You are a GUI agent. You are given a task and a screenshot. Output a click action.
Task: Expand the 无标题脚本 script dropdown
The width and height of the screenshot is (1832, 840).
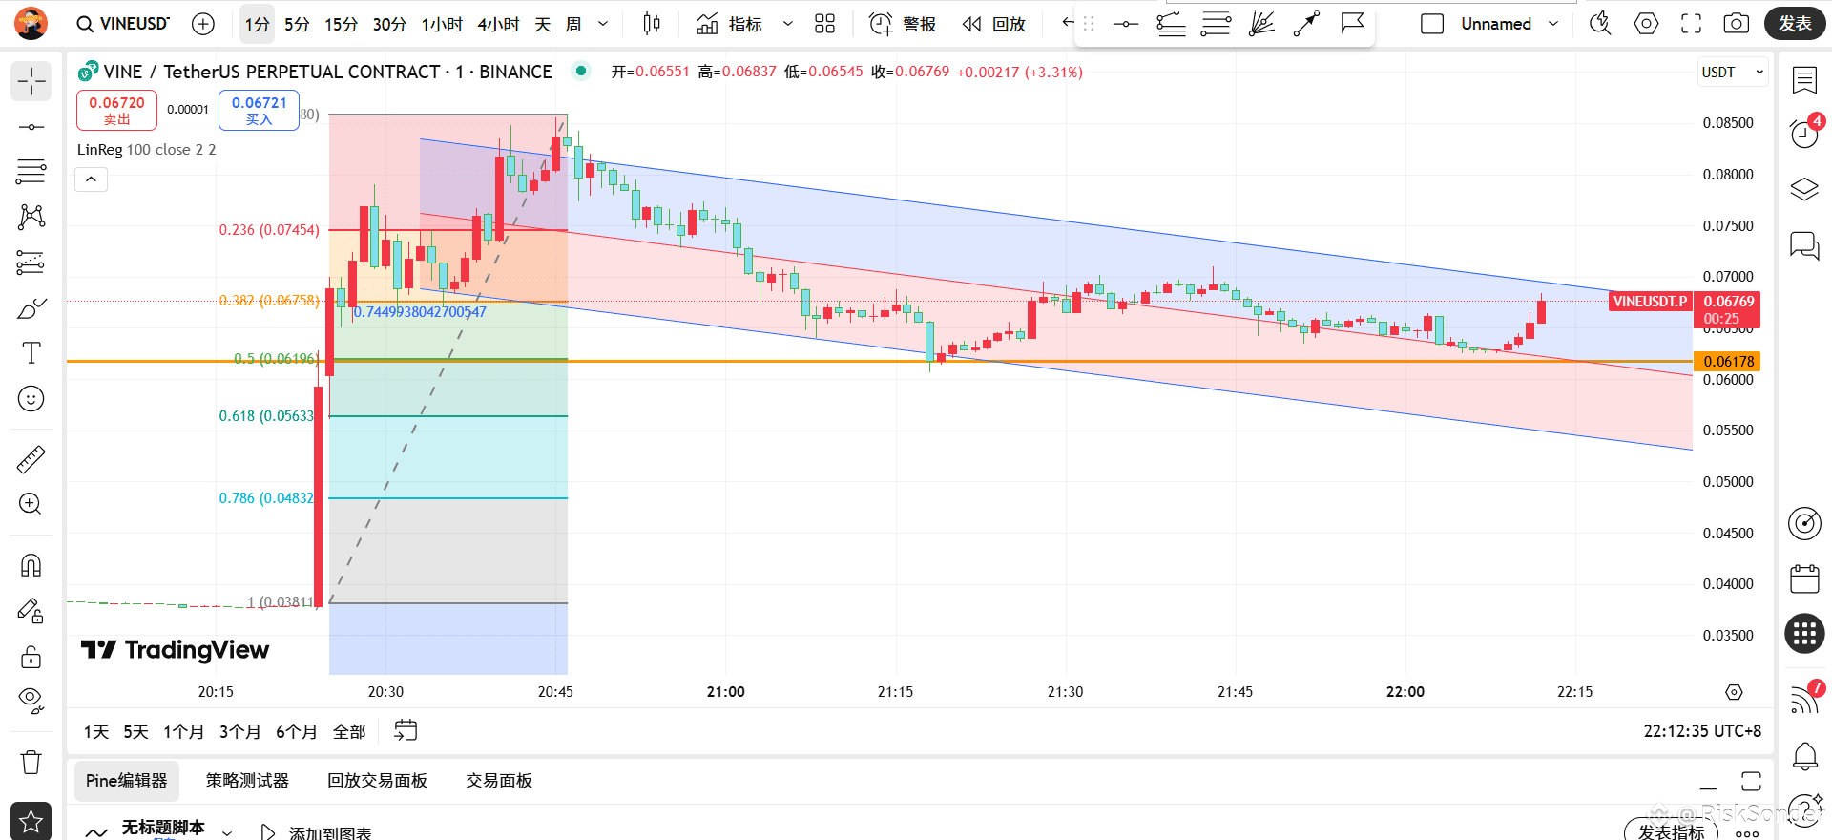click(x=227, y=832)
